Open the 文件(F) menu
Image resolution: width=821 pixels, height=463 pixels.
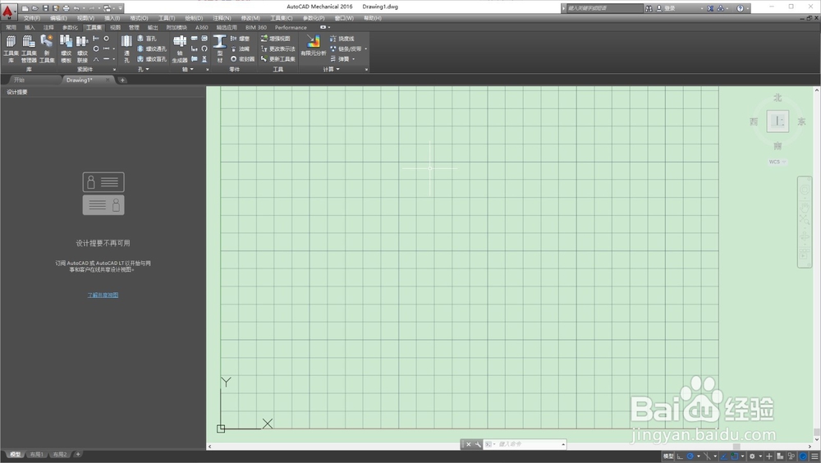click(x=31, y=18)
